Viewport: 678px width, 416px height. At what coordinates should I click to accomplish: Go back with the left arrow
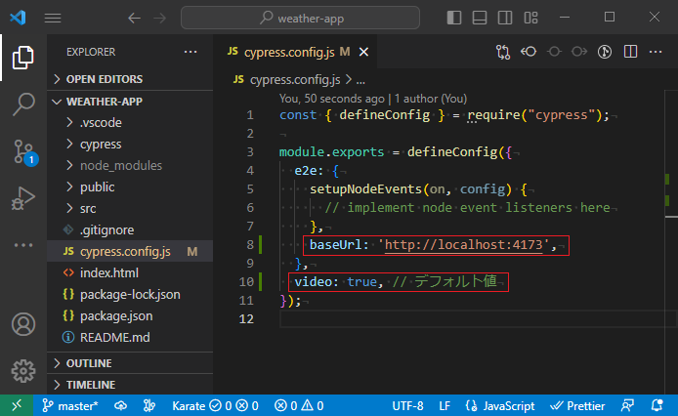point(134,19)
